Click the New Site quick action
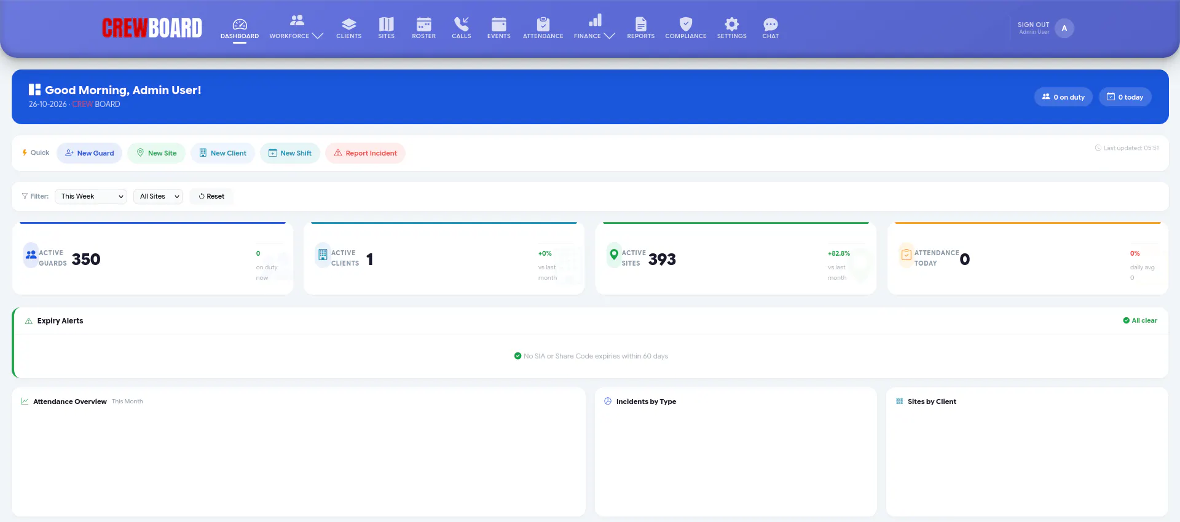The width and height of the screenshot is (1180, 522). (156, 153)
